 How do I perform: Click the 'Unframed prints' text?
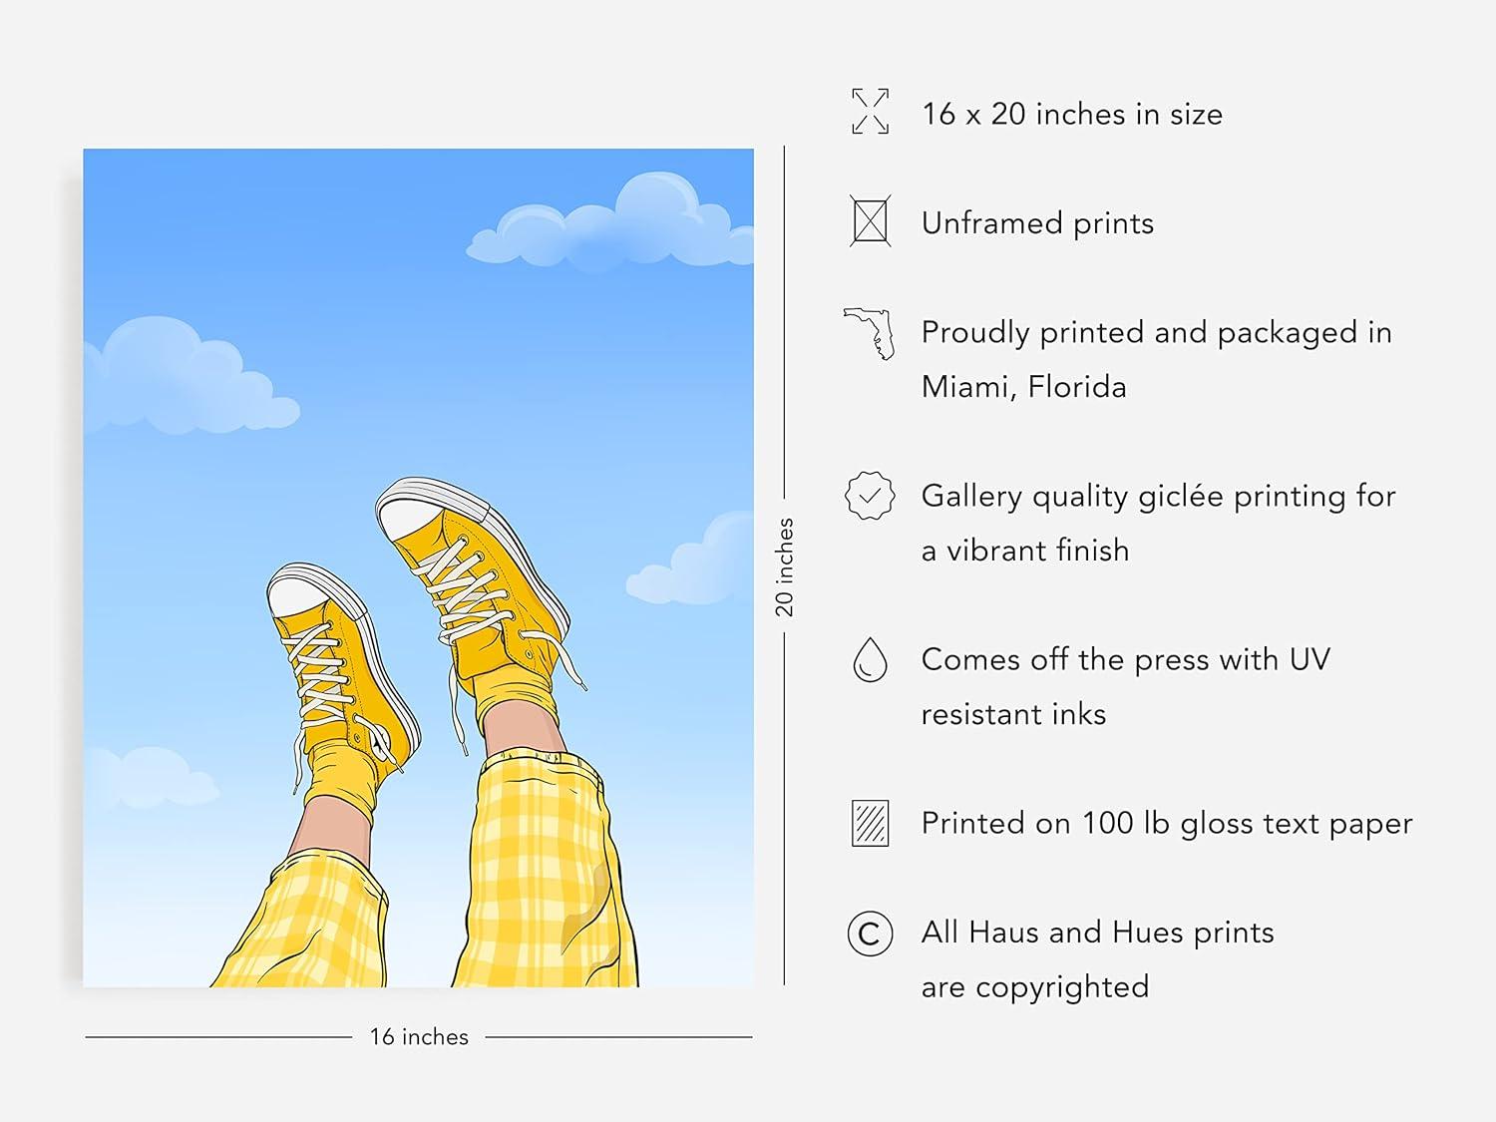(x=1037, y=223)
